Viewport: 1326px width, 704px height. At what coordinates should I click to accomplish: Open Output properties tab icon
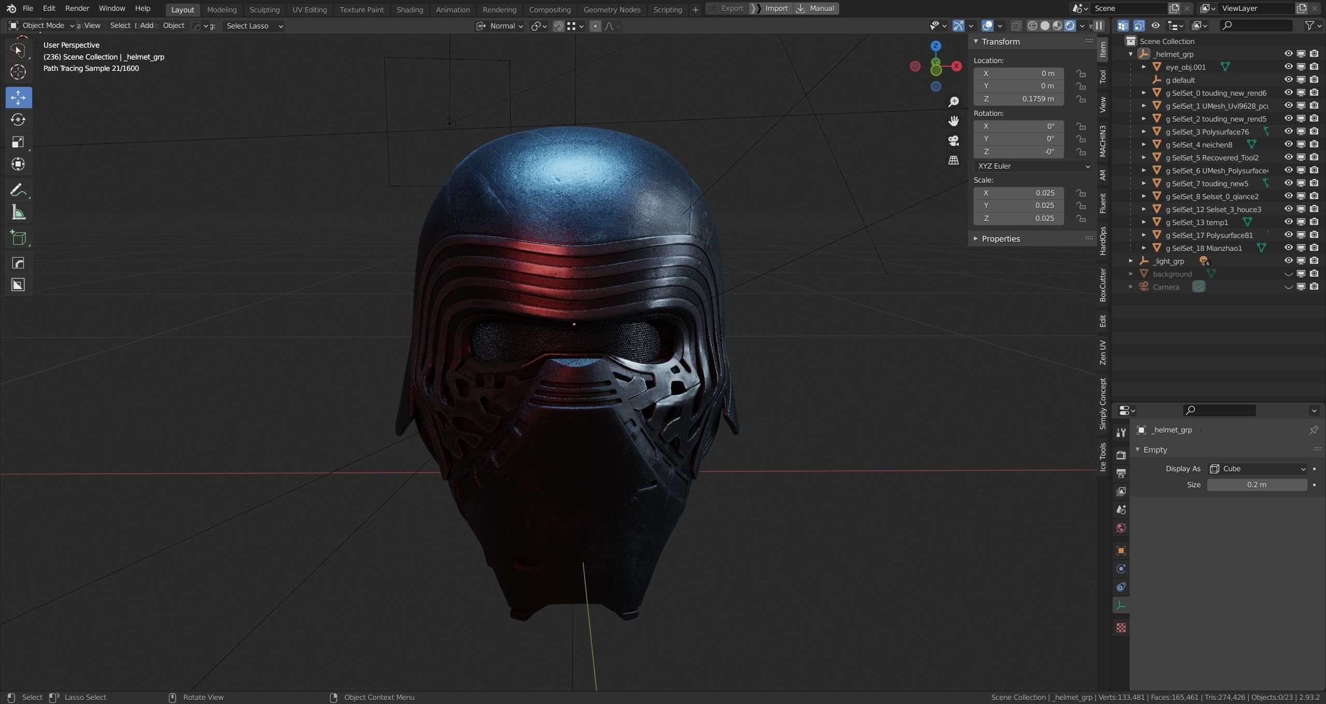click(x=1121, y=473)
